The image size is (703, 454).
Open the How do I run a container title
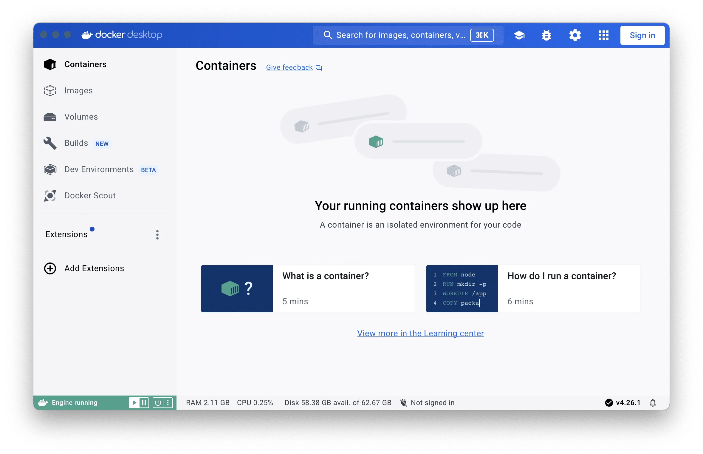562,276
